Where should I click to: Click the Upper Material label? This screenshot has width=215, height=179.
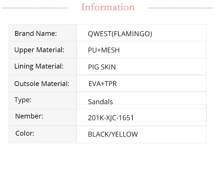coord(39,50)
